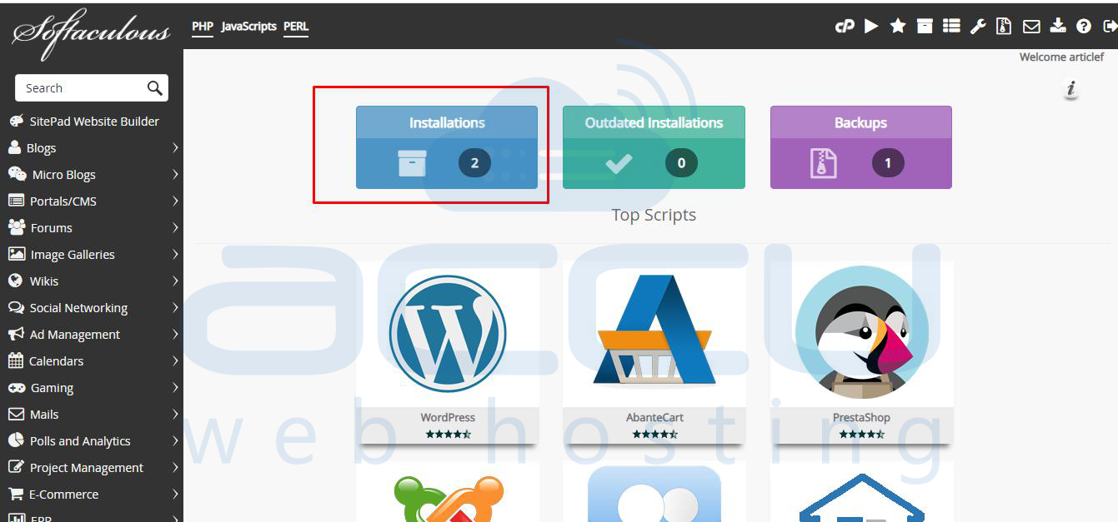Click the Softaculous logo
This screenshot has height=522, width=1118.
click(x=91, y=35)
